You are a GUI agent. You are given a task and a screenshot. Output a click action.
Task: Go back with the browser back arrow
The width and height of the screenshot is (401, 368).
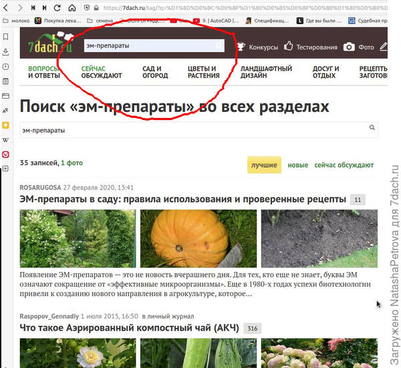point(5,8)
